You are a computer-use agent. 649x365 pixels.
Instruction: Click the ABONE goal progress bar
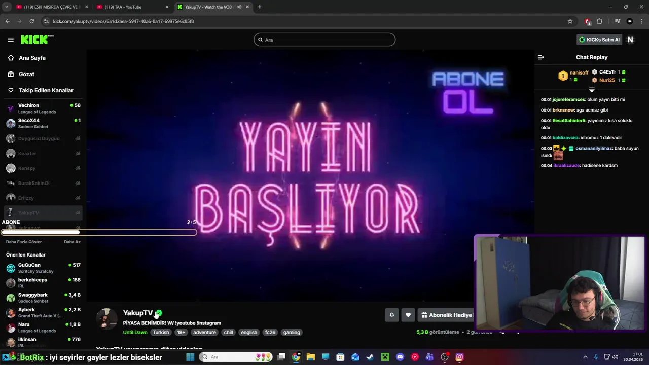tap(99, 232)
